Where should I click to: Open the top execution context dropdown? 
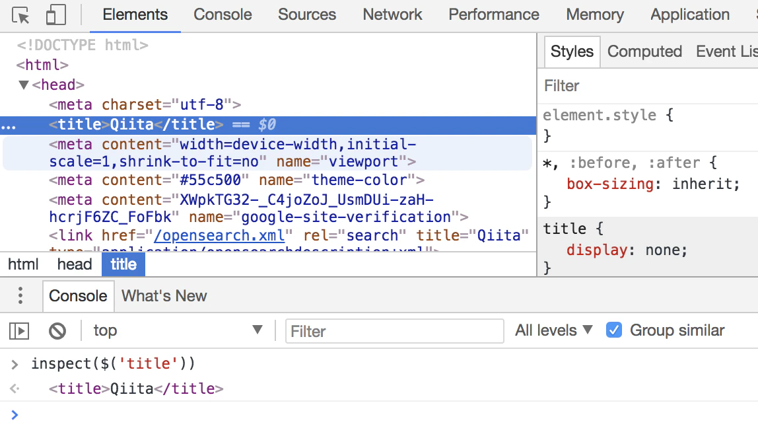pos(178,330)
